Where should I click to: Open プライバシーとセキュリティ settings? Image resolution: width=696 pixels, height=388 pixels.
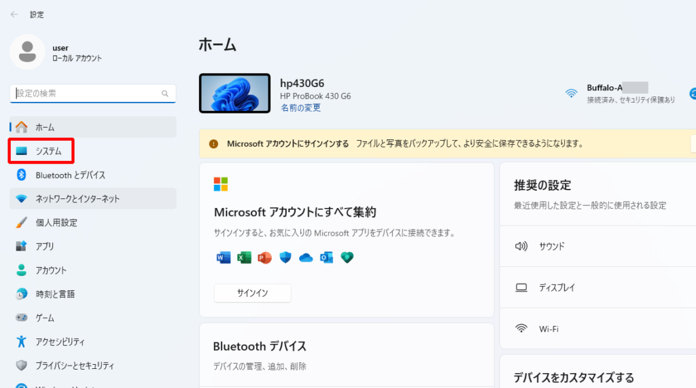(x=92, y=366)
